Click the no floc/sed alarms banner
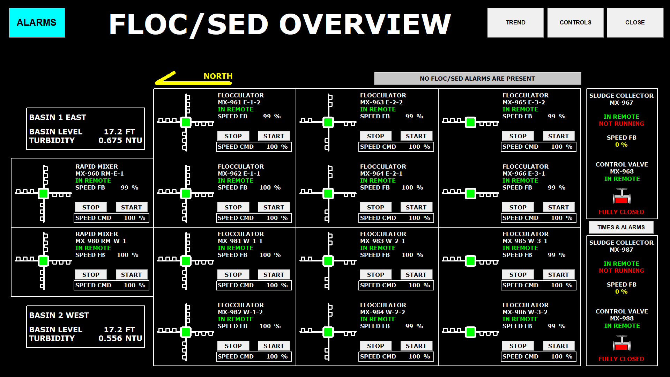Screen dimensions: 670x377 (477, 79)
